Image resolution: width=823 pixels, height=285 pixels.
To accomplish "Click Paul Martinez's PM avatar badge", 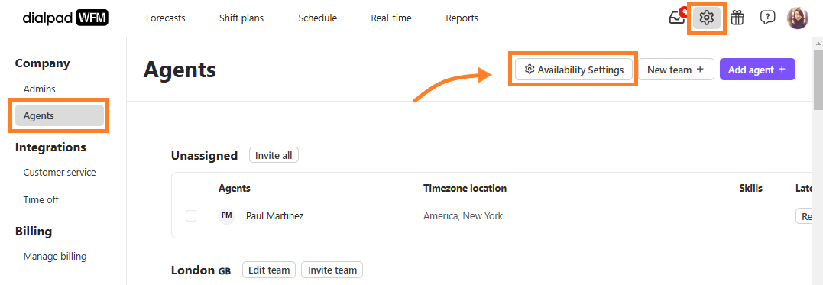I will pos(227,215).
